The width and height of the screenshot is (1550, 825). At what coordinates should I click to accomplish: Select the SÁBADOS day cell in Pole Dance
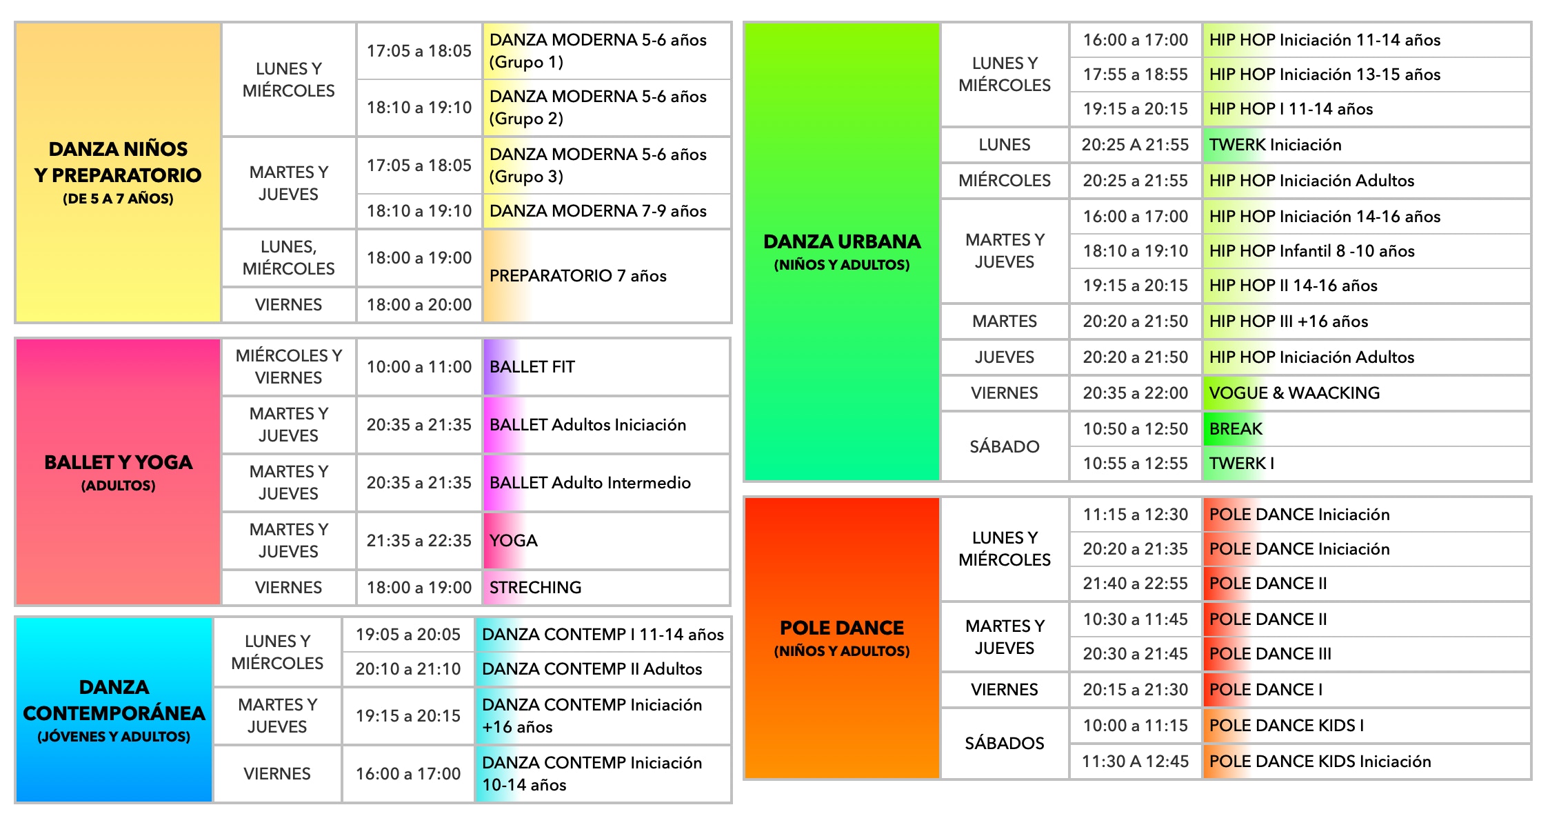(1004, 744)
